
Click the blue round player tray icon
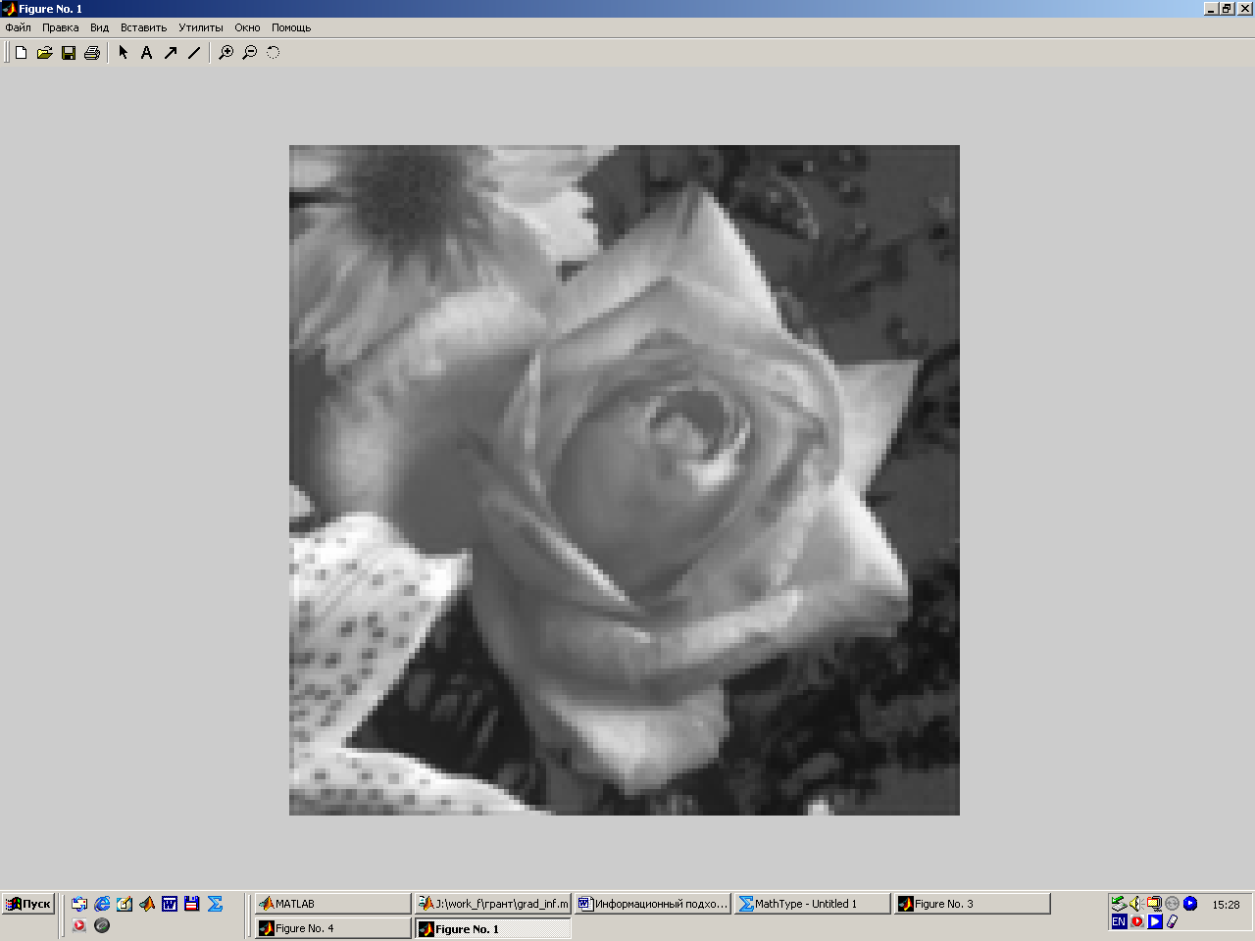coord(1190,904)
